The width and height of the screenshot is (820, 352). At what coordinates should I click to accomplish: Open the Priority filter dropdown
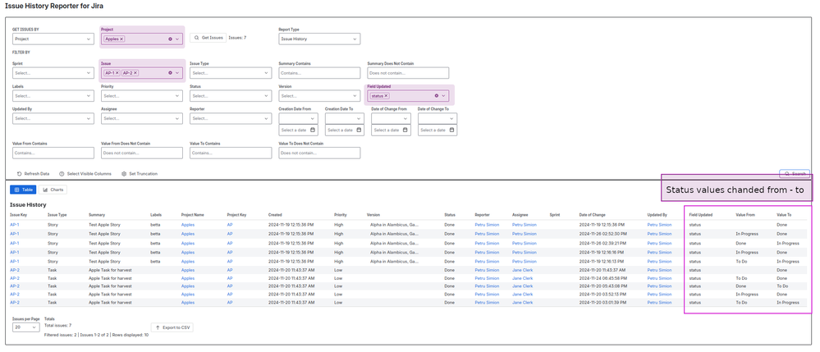click(142, 96)
